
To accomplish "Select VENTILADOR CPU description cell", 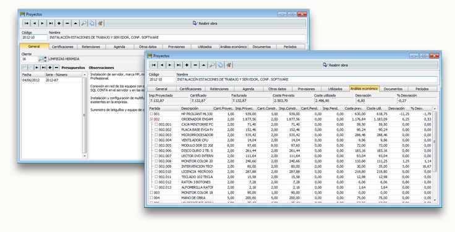I will (x=197, y=140).
